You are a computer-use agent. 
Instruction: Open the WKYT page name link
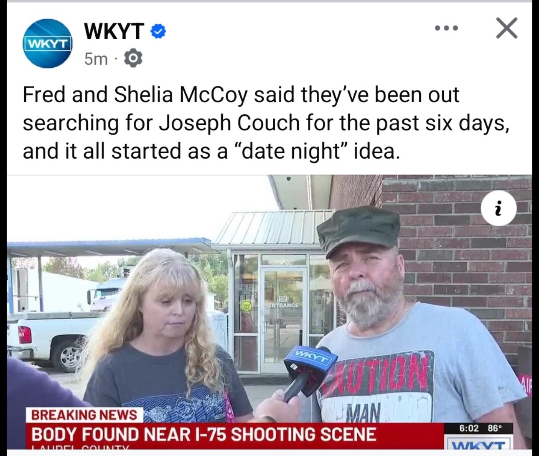pyautogui.click(x=114, y=31)
